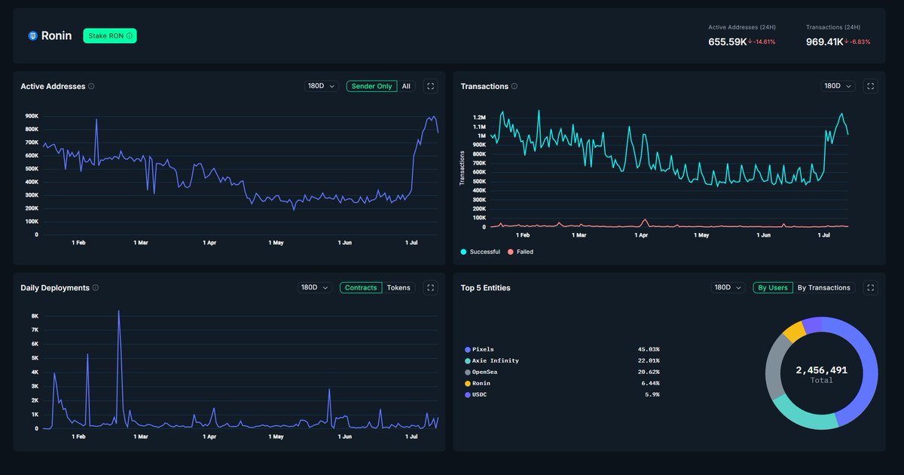Click the 6.44% share value

[651, 384]
